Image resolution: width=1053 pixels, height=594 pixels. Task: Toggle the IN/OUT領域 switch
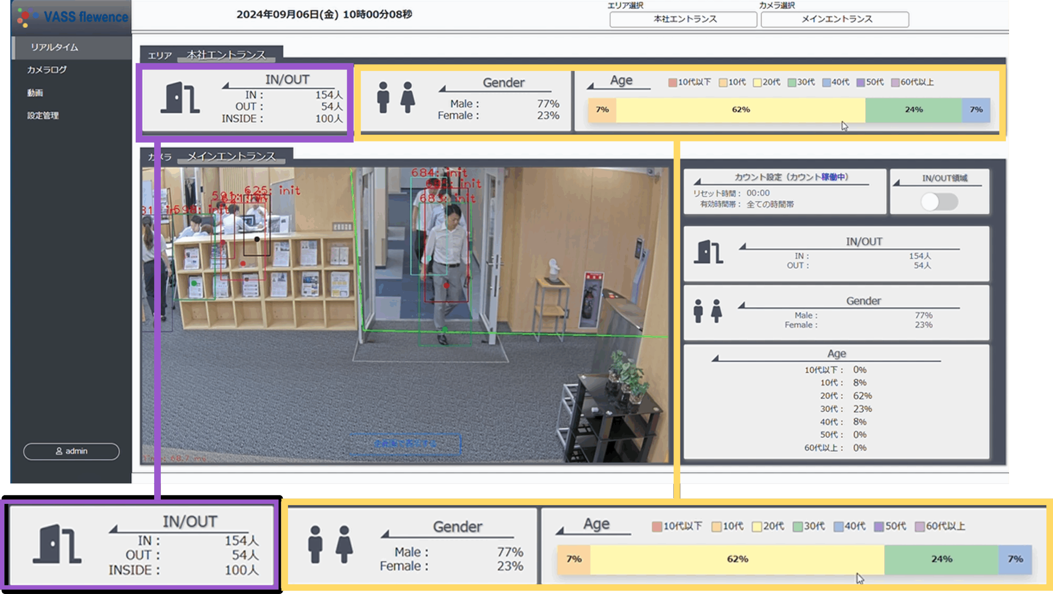pos(939,202)
